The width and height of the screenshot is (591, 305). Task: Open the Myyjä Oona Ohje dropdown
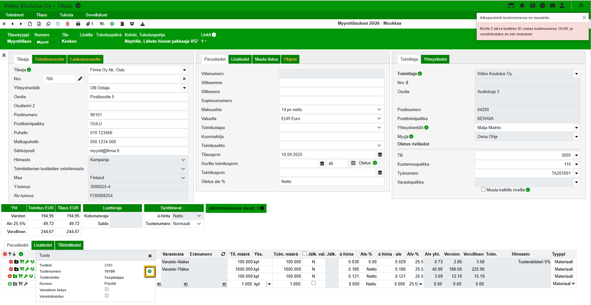(x=576, y=137)
